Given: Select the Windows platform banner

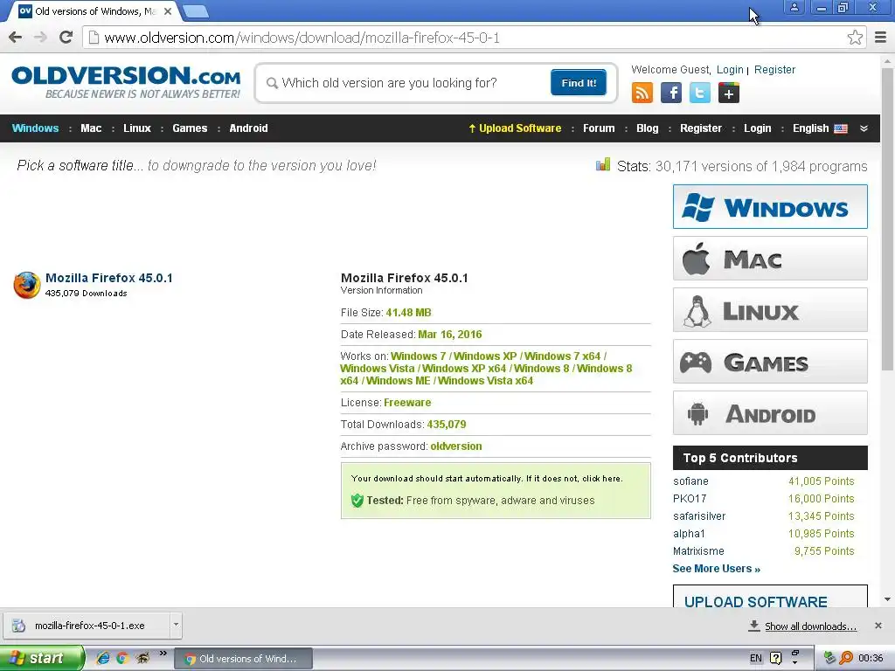Looking at the screenshot, I should pyautogui.click(x=770, y=206).
